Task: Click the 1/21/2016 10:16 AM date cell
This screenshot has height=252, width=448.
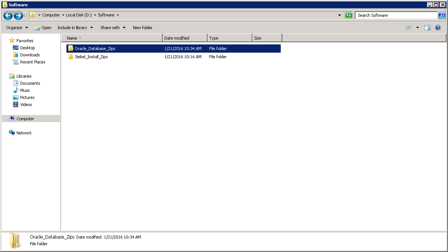Action: coord(183,57)
